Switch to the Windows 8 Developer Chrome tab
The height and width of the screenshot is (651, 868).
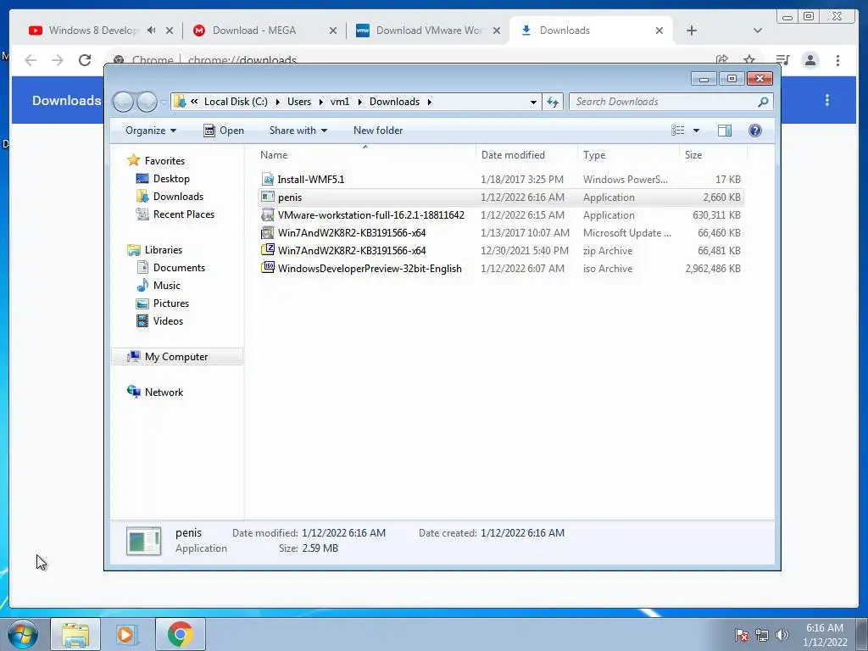click(x=93, y=31)
